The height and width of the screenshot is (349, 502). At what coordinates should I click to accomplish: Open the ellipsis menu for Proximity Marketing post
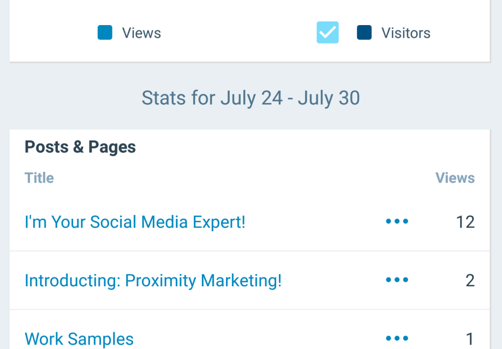pos(397,280)
